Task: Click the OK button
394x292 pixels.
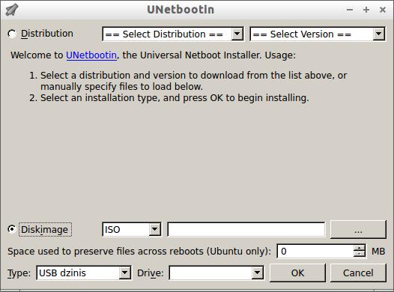Action: click(x=297, y=273)
